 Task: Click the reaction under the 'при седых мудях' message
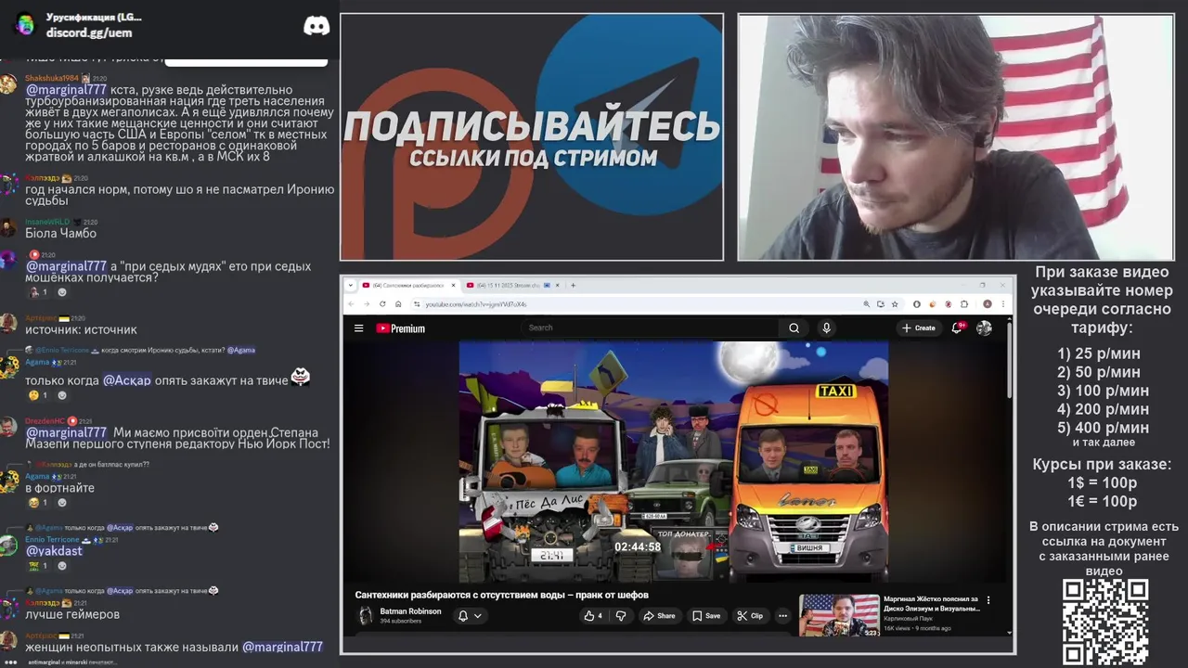pos(38,292)
